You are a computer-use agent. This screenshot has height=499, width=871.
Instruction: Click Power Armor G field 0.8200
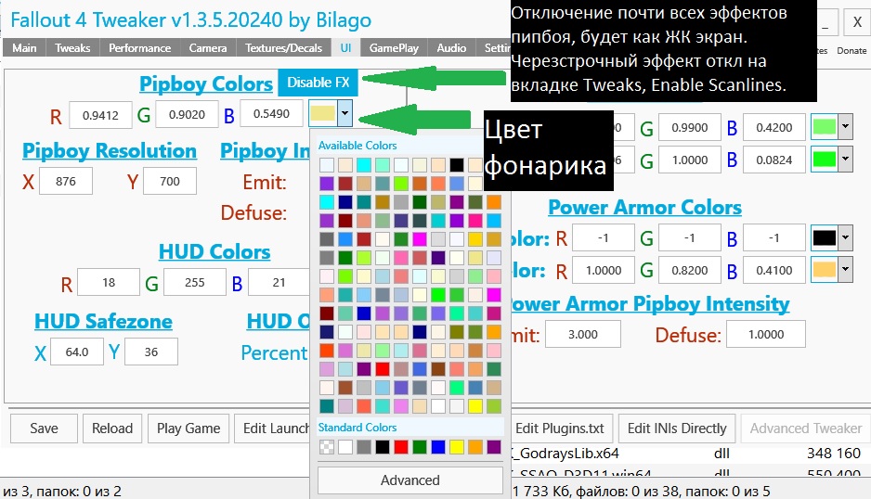[689, 270]
